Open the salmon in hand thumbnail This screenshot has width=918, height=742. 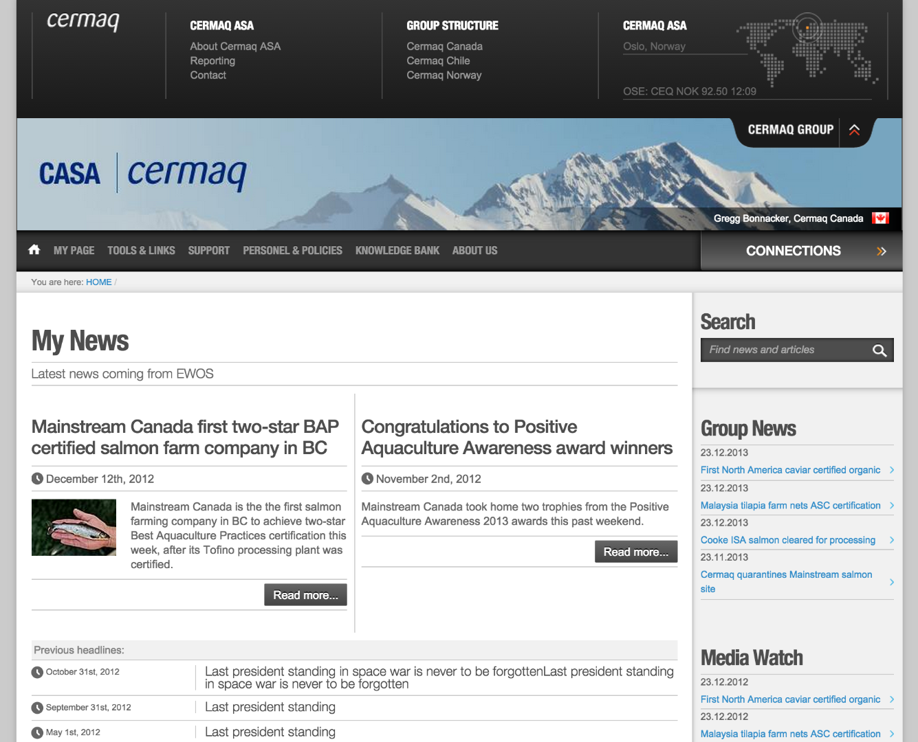(x=74, y=528)
